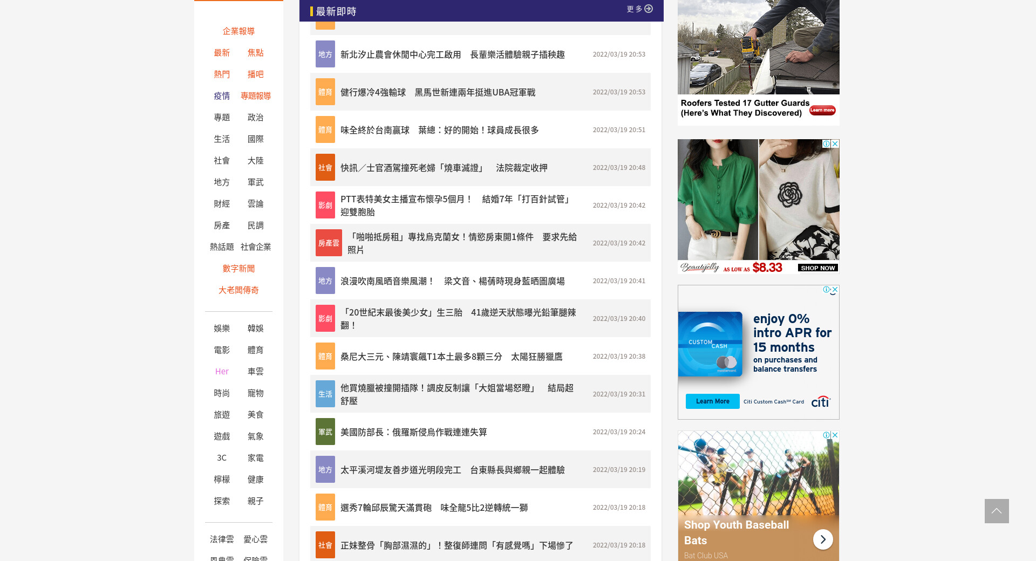
Task: Click the roofer gutter guards ad image
Action: coord(758,47)
